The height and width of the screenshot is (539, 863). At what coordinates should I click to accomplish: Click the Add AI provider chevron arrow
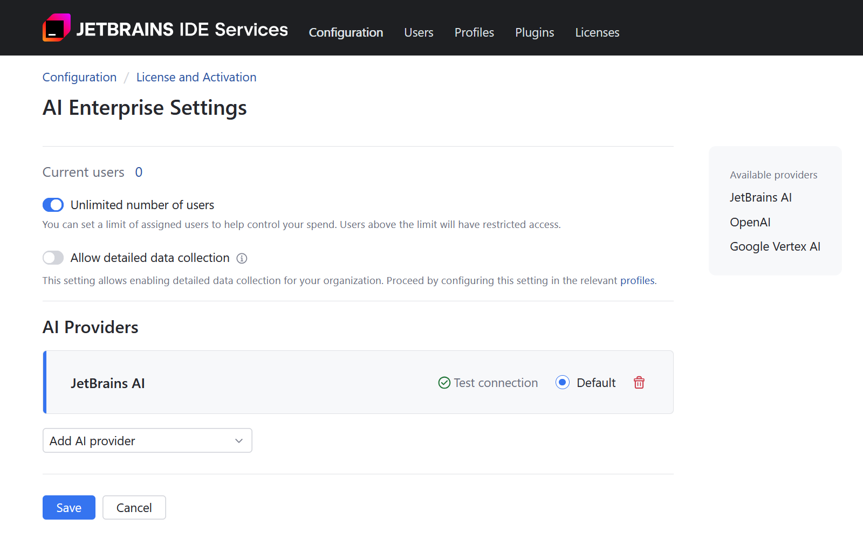(239, 441)
